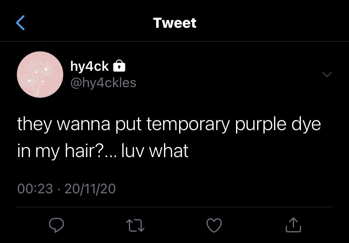The image size is (349, 243).
Task: Tap the word 'dye' in the tweet
Action: 306,125
